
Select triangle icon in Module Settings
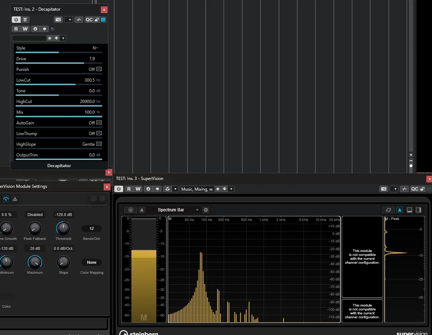click(15, 199)
